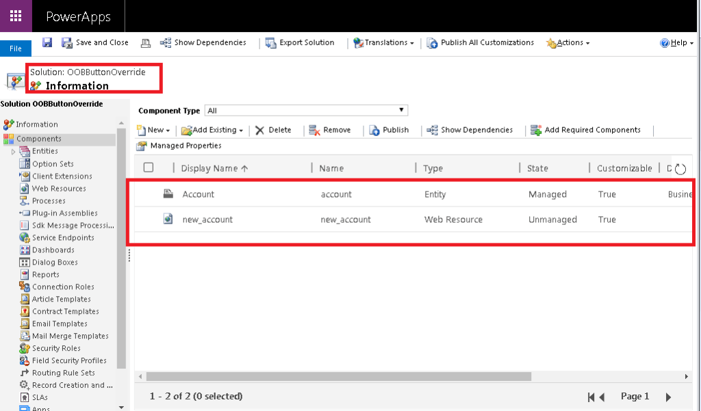The height and width of the screenshot is (411, 701).
Task: Click the Publish icon in components toolbar
Action: coord(390,130)
